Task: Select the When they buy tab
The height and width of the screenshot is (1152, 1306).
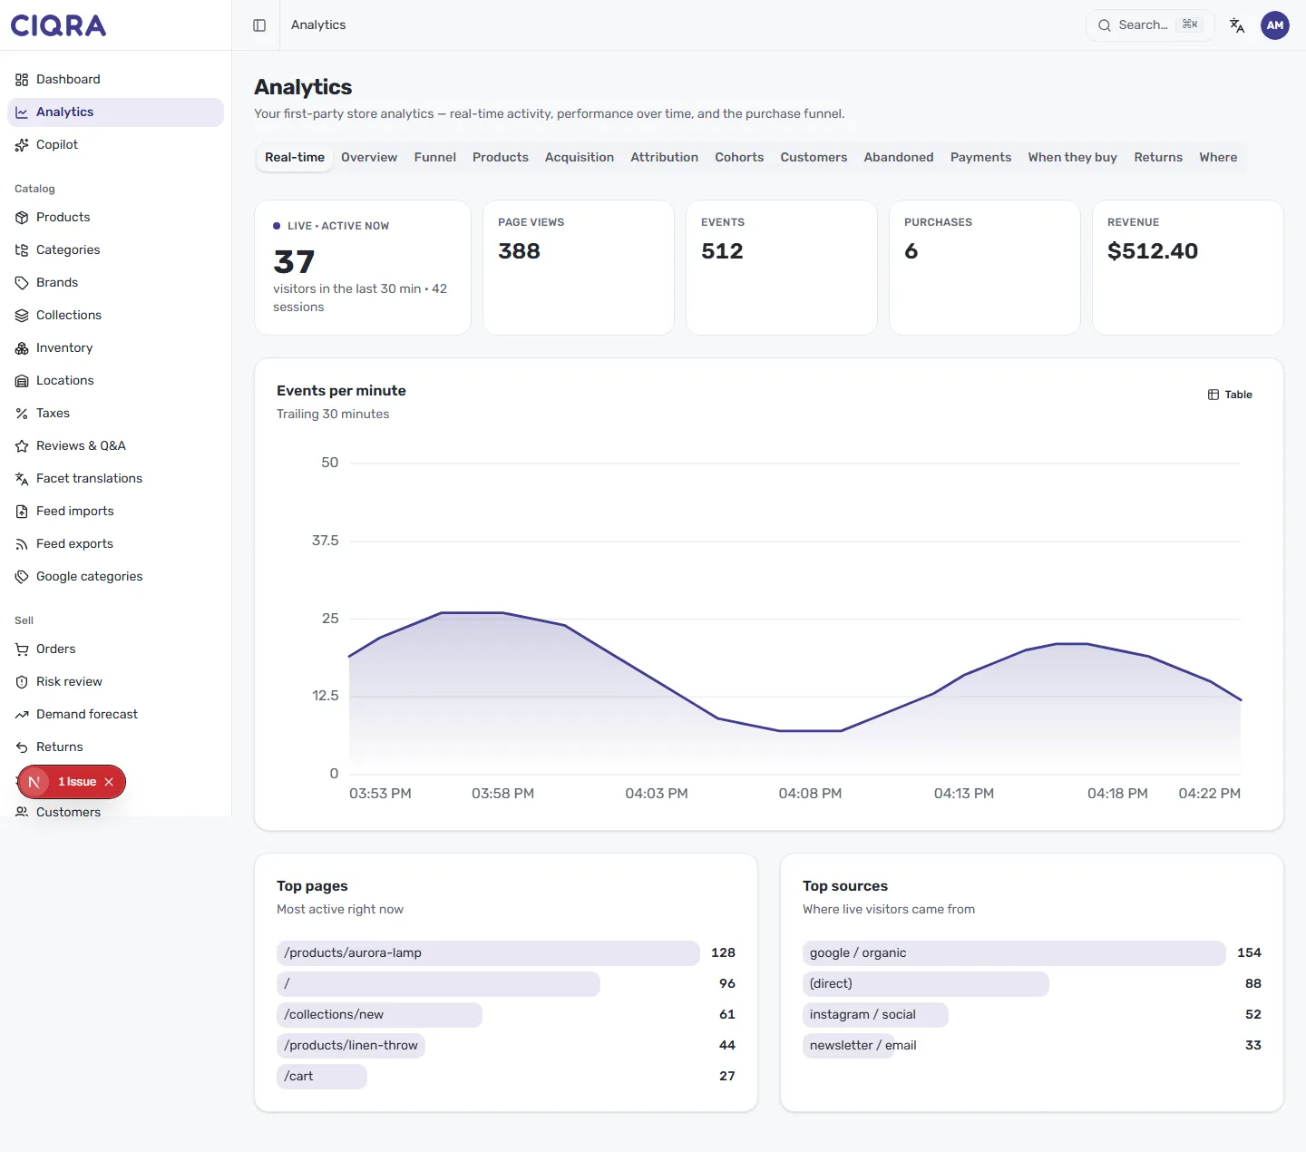Action: [x=1072, y=158]
